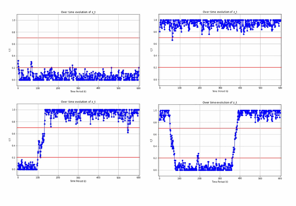296x206 pixels.
Task: Click the 'z_t' y-axis label of top-right plot
Action: 152,50
